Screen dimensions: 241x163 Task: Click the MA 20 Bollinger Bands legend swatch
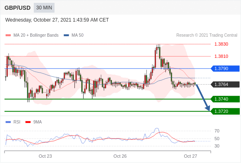(8, 35)
